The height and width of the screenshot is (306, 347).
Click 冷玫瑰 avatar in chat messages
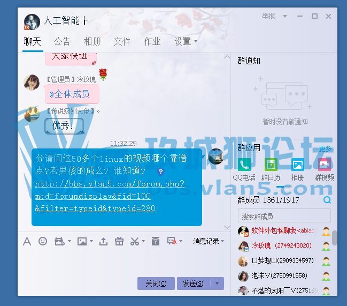click(x=32, y=83)
